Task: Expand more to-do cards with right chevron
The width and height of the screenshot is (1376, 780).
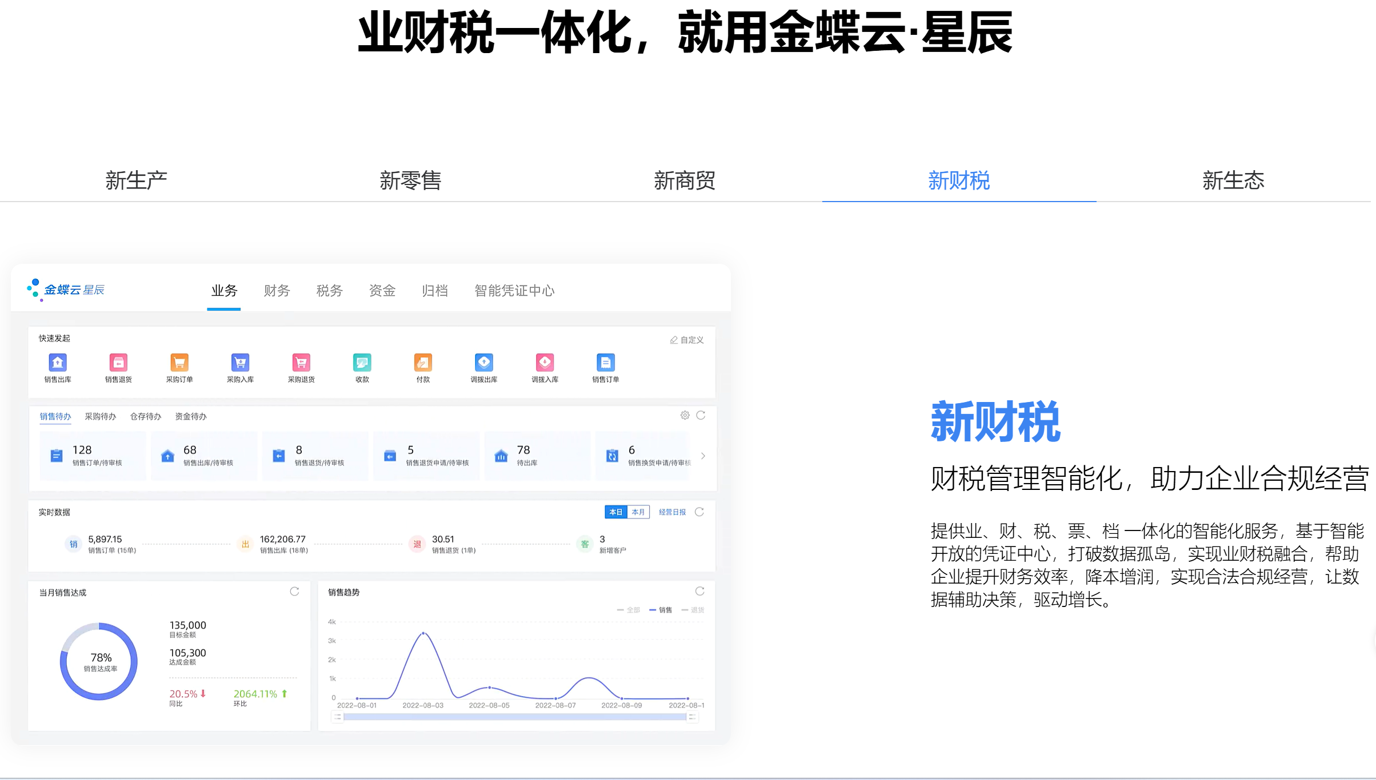Action: point(703,456)
